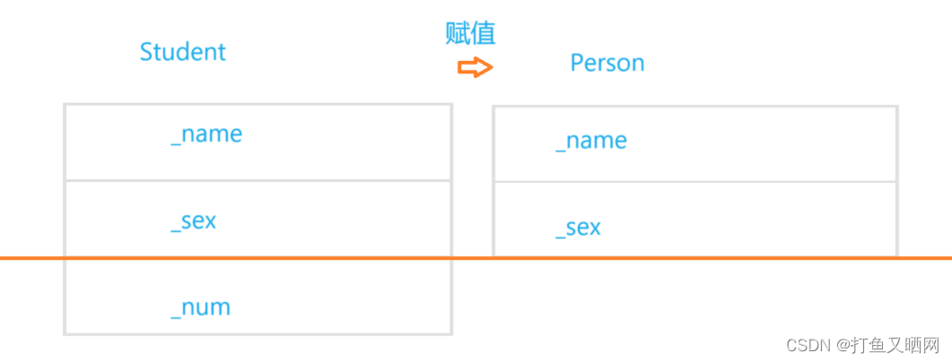The image size is (952, 362).
Task: Click the _num cell in Student box
Action: (258, 297)
